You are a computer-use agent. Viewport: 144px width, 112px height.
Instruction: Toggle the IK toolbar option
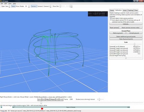[26, 6]
